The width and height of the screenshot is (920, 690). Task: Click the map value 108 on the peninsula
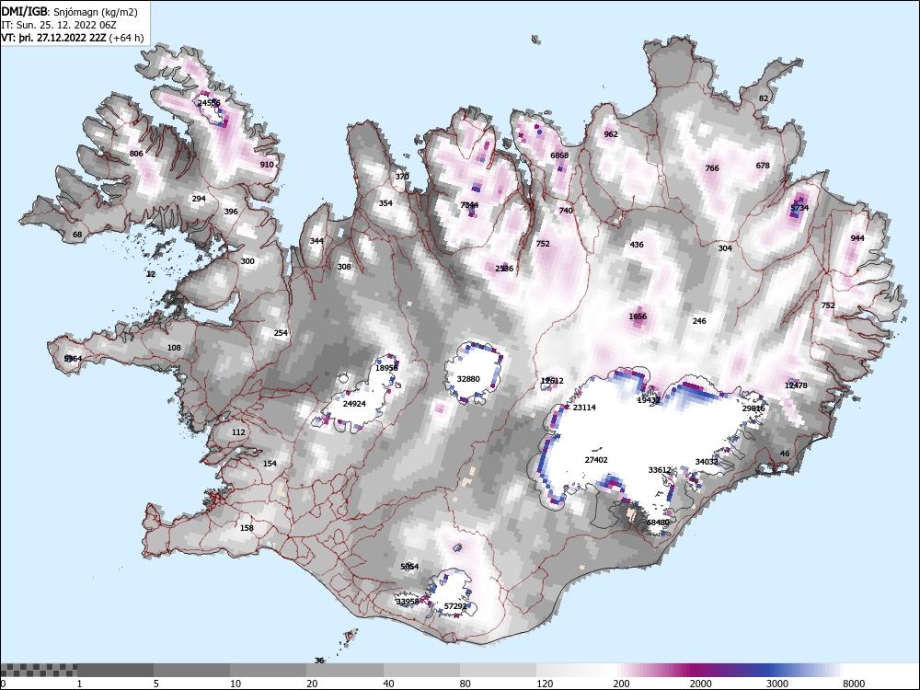click(174, 348)
